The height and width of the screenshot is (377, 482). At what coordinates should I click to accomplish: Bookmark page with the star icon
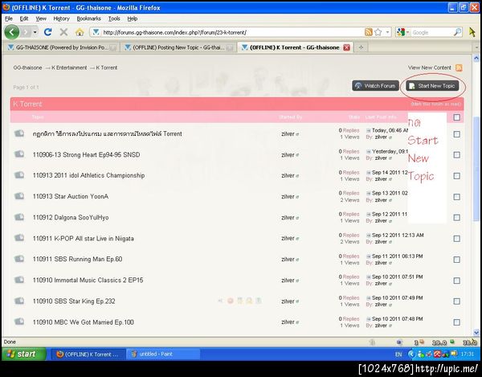[378, 32]
